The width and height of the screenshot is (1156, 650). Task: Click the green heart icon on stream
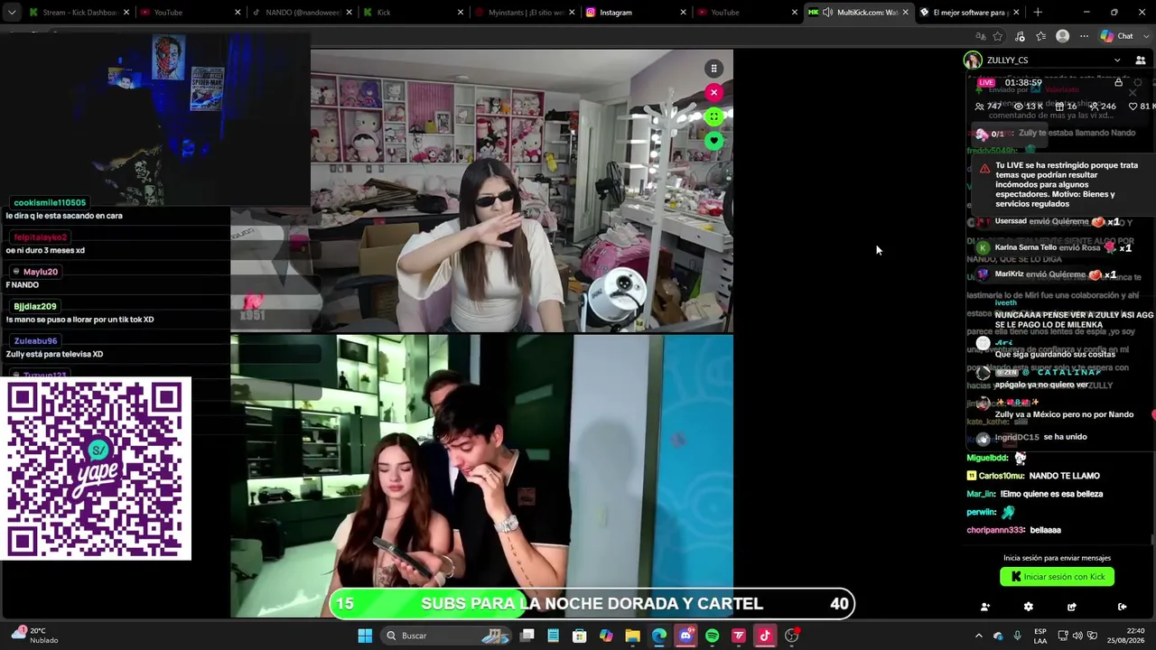713,141
